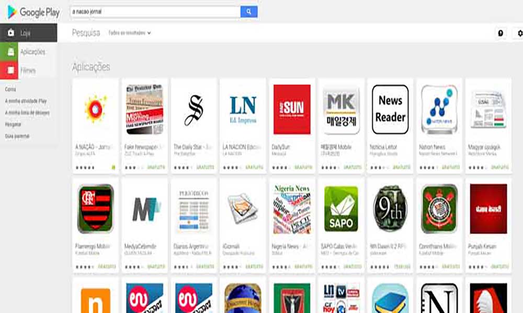Select the Aplicações sidebar tab
Viewport: 523px width, 313px height.
click(x=29, y=52)
